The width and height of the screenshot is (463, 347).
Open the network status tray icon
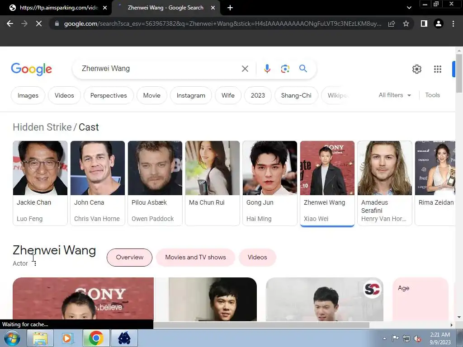(406, 338)
